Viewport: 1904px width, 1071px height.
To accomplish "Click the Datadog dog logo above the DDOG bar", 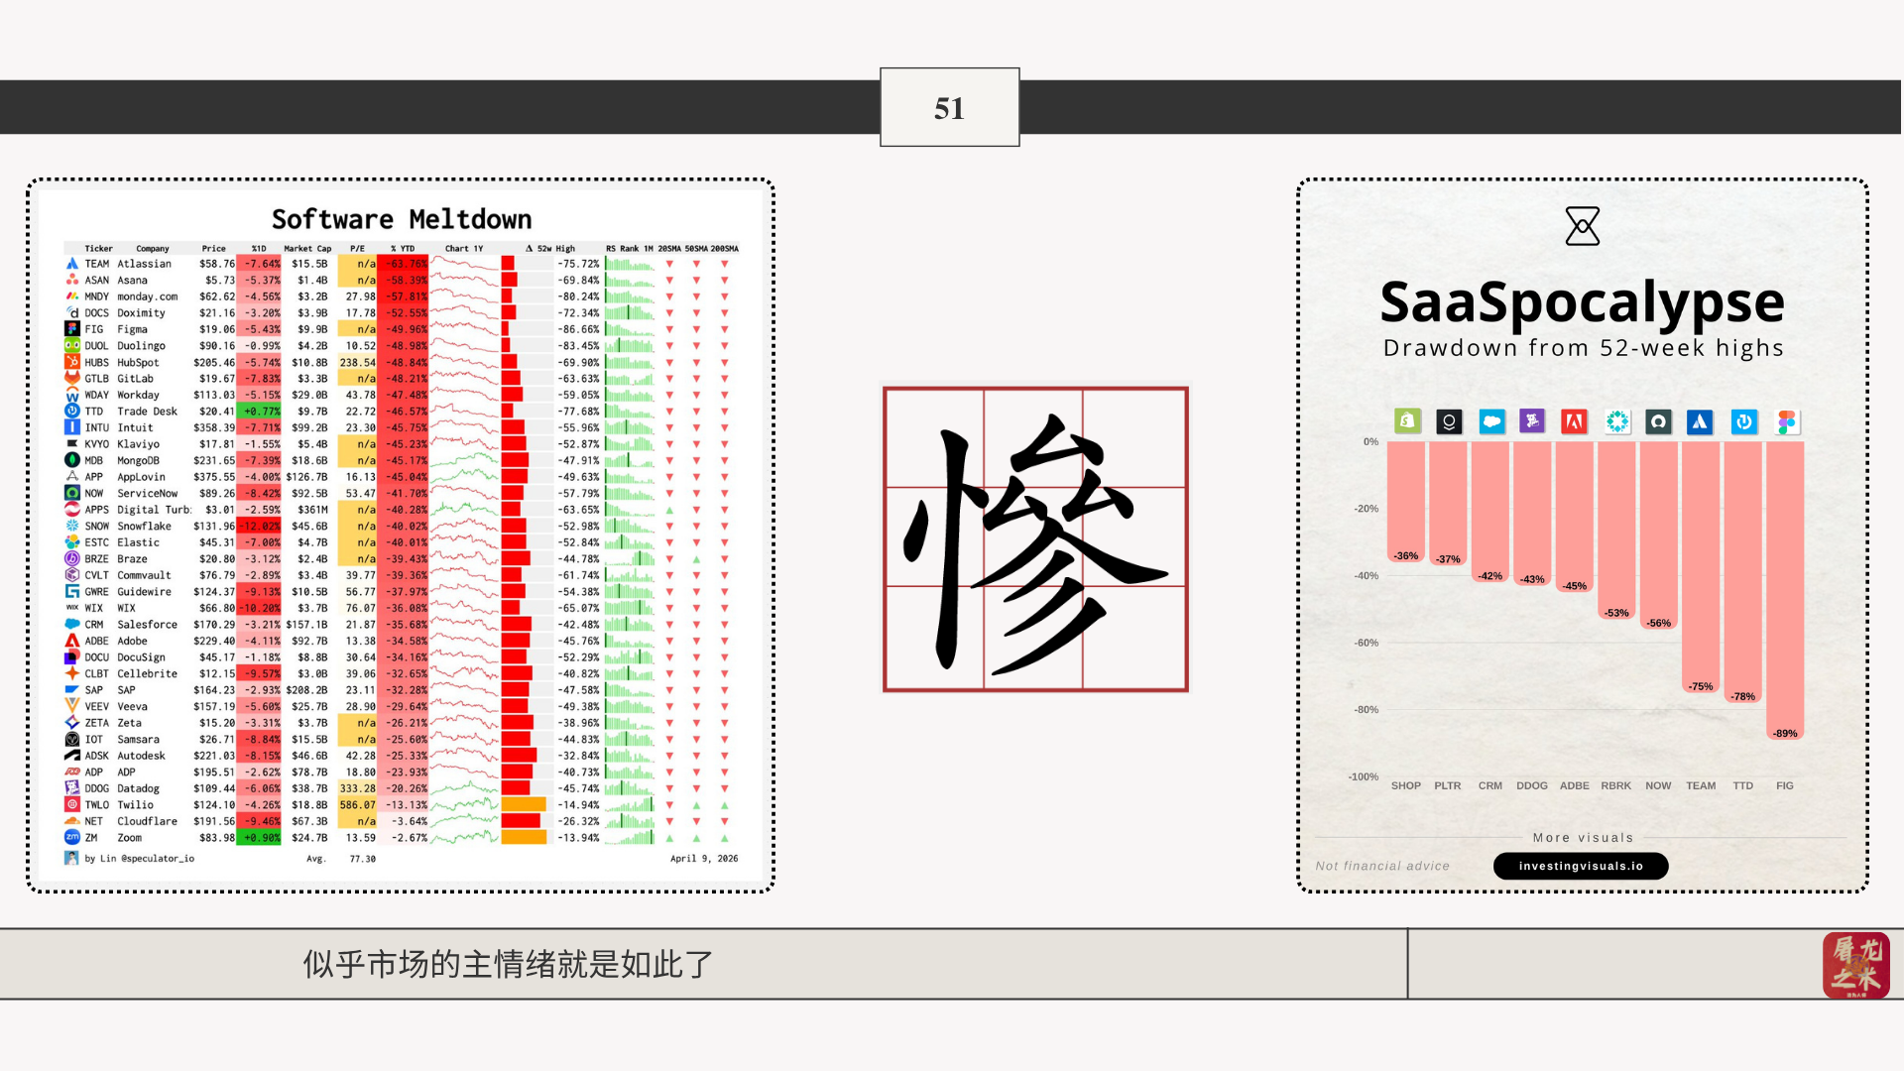I will [x=1532, y=421].
